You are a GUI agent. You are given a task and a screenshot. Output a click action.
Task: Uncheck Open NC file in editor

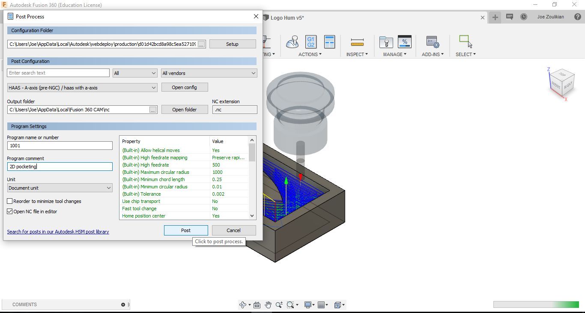point(10,212)
